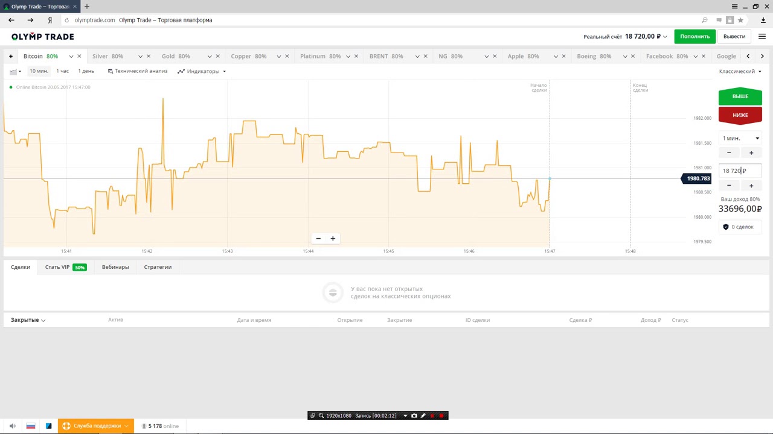Click current price label 1980.783

click(697, 178)
